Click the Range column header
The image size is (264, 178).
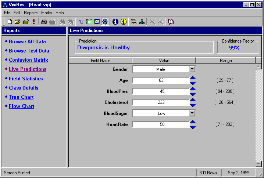click(x=226, y=60)
